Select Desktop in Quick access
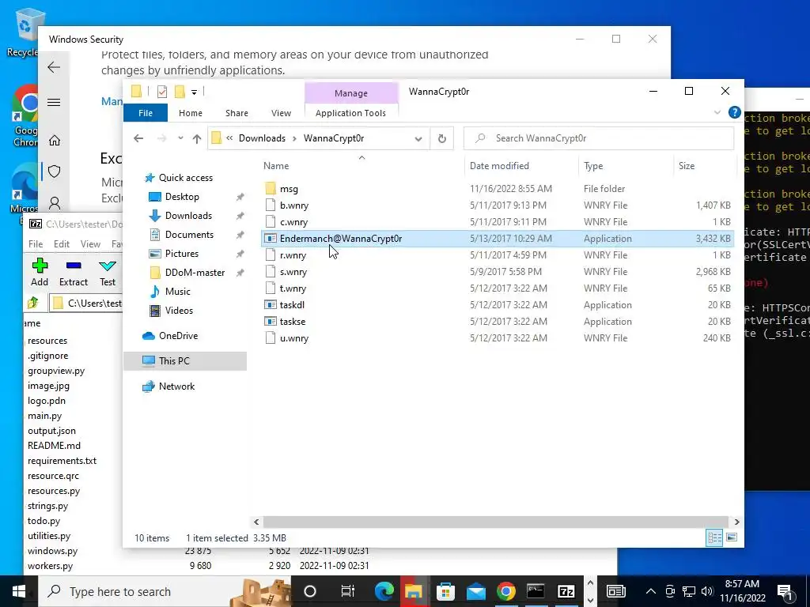 (x=182, y=197)
